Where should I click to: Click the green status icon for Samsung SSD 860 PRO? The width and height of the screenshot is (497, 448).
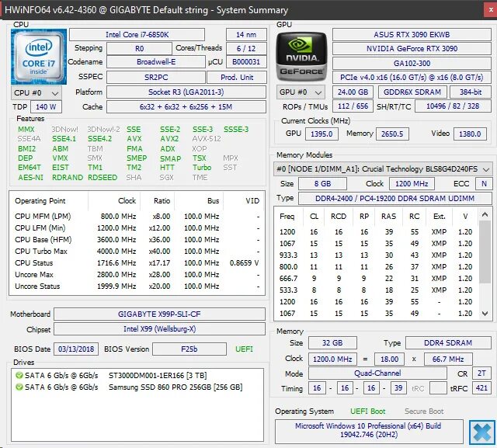pyautogui.click(x=19, y=387)
